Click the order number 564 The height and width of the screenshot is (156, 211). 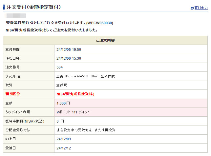click(60, 67)
